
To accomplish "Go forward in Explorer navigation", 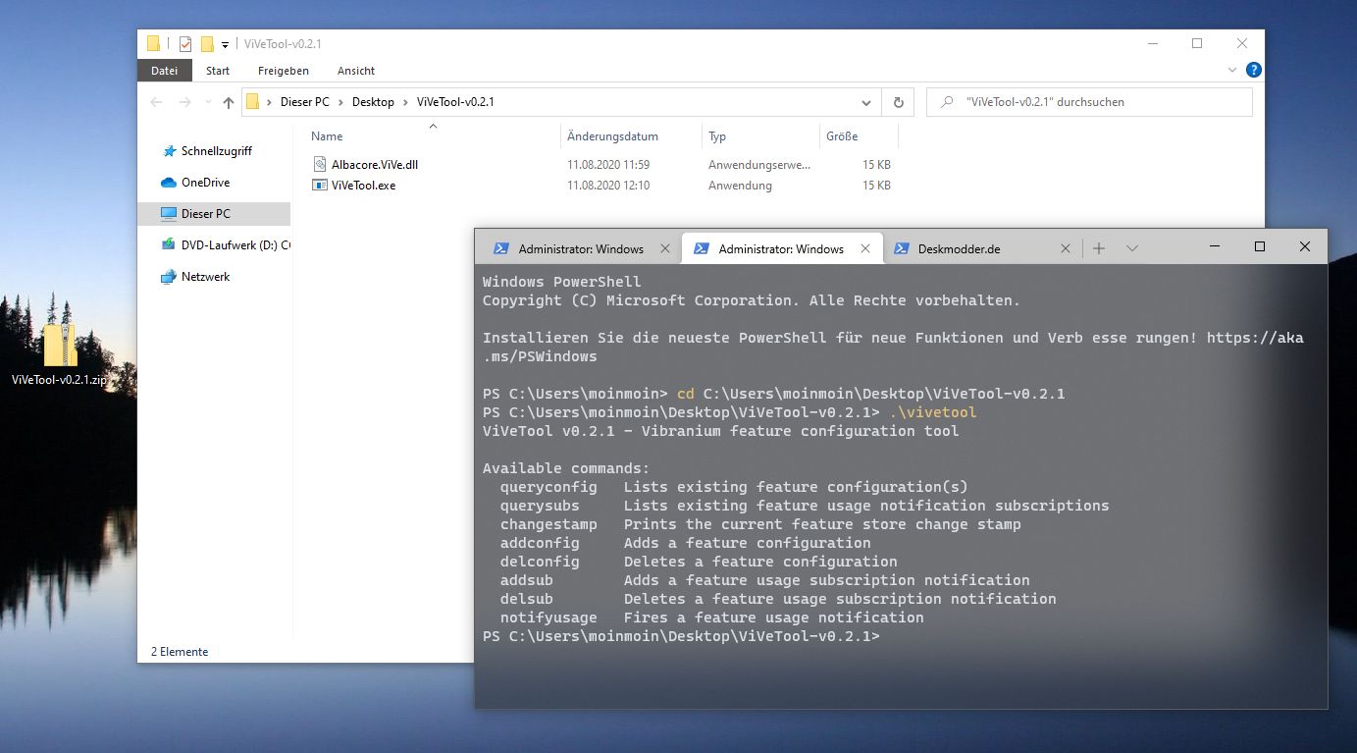I will click(x=185, y=102).
